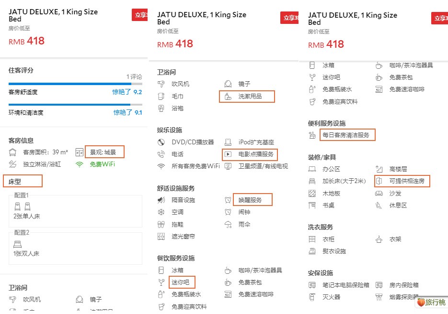
Task: Click the movie-on-demand play icon
Action: (x=228, y=154)
